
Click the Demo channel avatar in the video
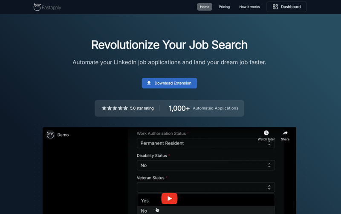click(x=50, y=135)
